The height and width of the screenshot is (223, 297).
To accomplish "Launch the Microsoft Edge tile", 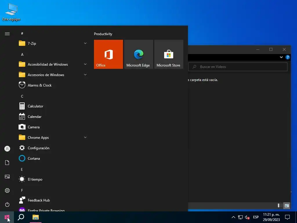I will pos(138,54).
